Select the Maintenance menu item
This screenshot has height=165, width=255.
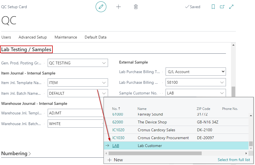point(66,37)
